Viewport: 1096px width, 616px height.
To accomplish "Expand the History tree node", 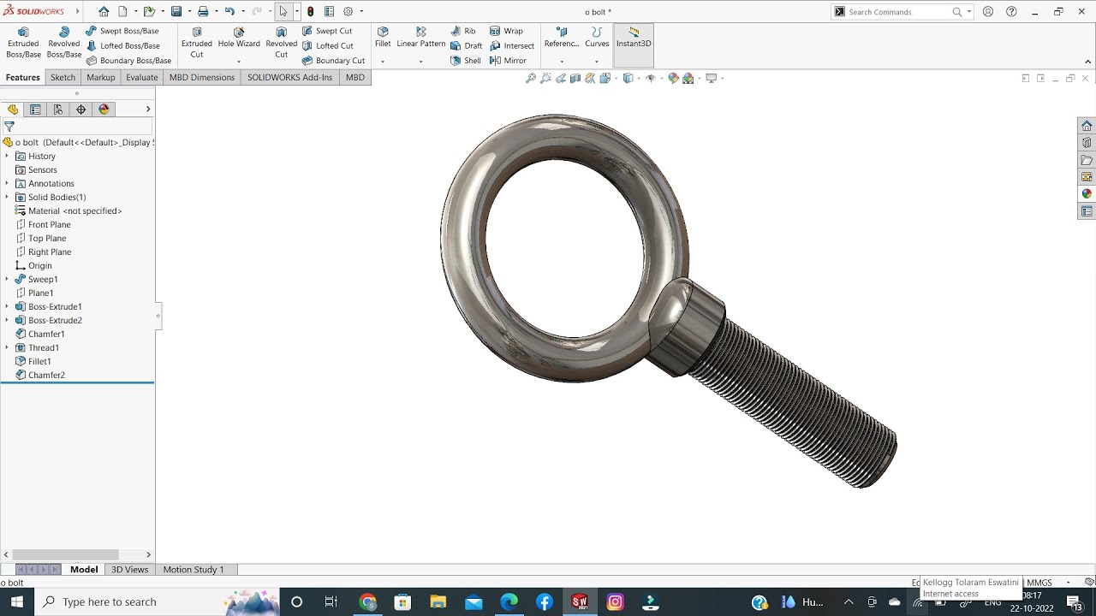I will (7, 156).
